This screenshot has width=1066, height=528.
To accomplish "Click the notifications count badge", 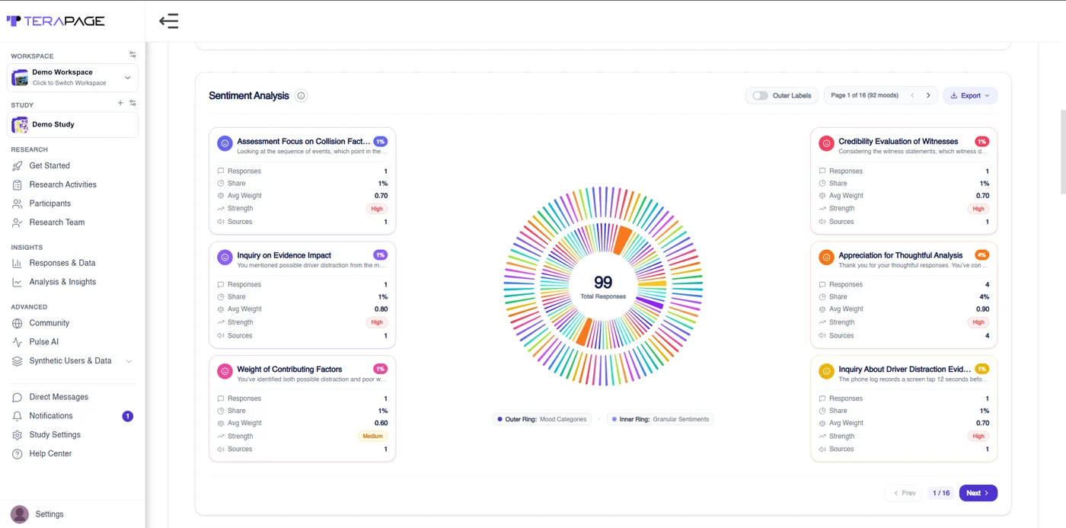I will pyautogui.click(x=128, y=416).
